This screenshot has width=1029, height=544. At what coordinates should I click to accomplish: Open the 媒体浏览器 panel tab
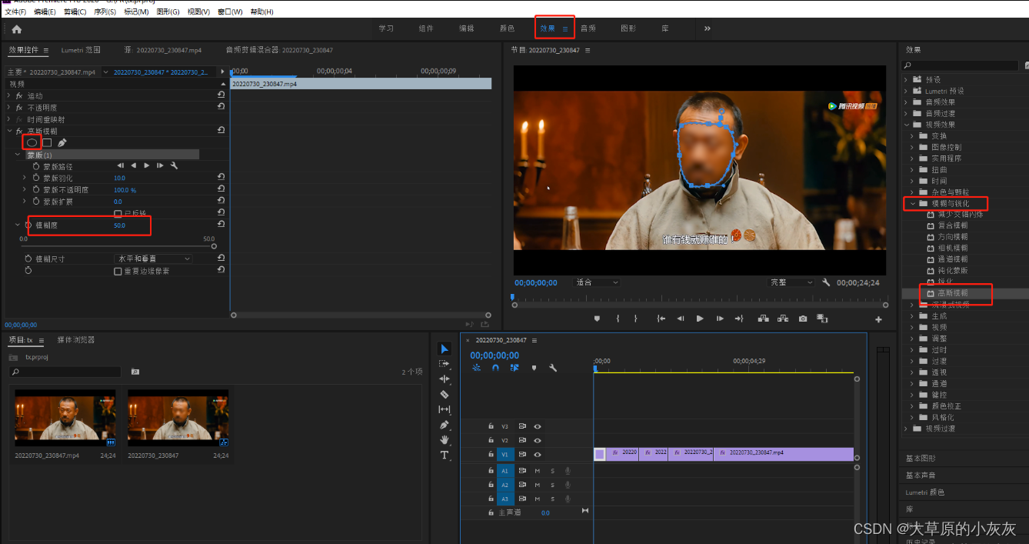pyautogui.click(x=76, y=339)
